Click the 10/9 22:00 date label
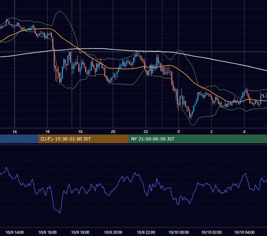Viewport: 267px width, 236px height. [146, 232]
